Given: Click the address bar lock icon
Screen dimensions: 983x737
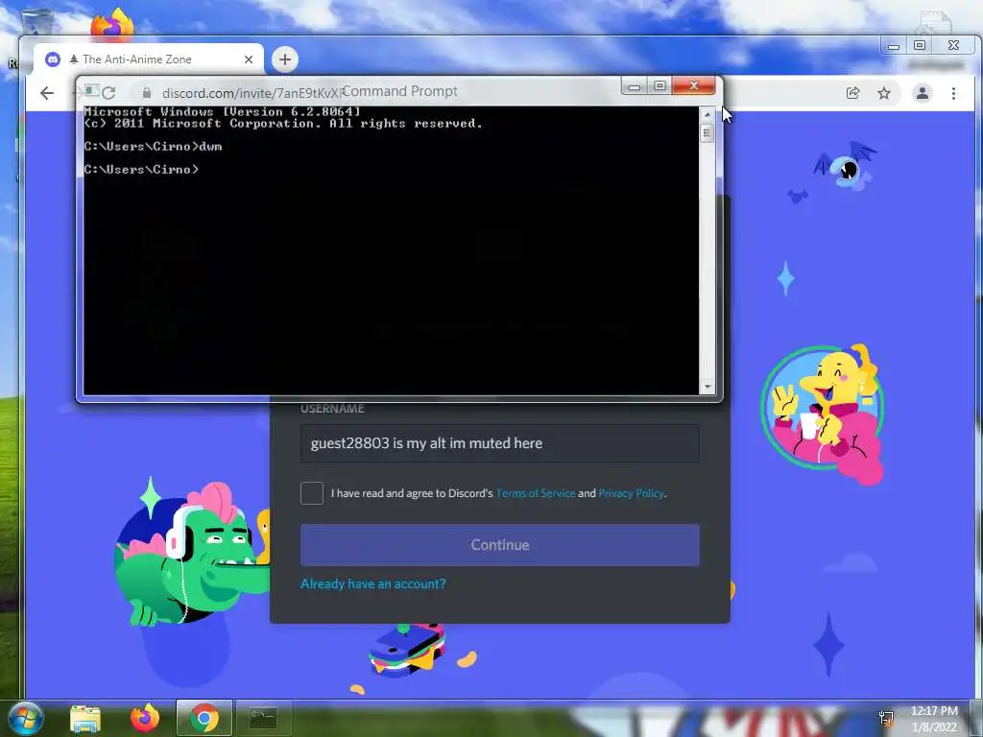Looking at the screenshot, I should [147, 93].
